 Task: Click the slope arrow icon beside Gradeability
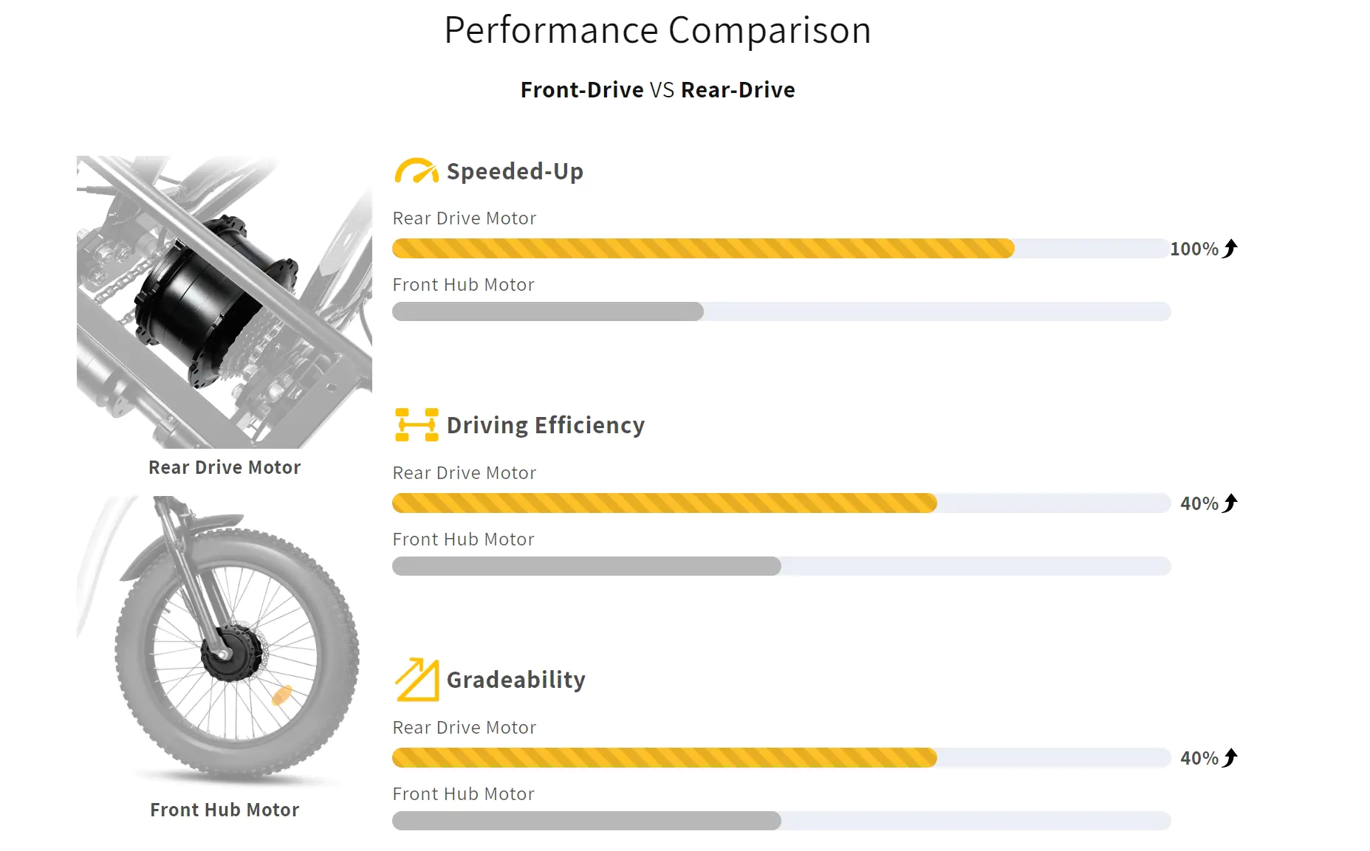(417, 679)
